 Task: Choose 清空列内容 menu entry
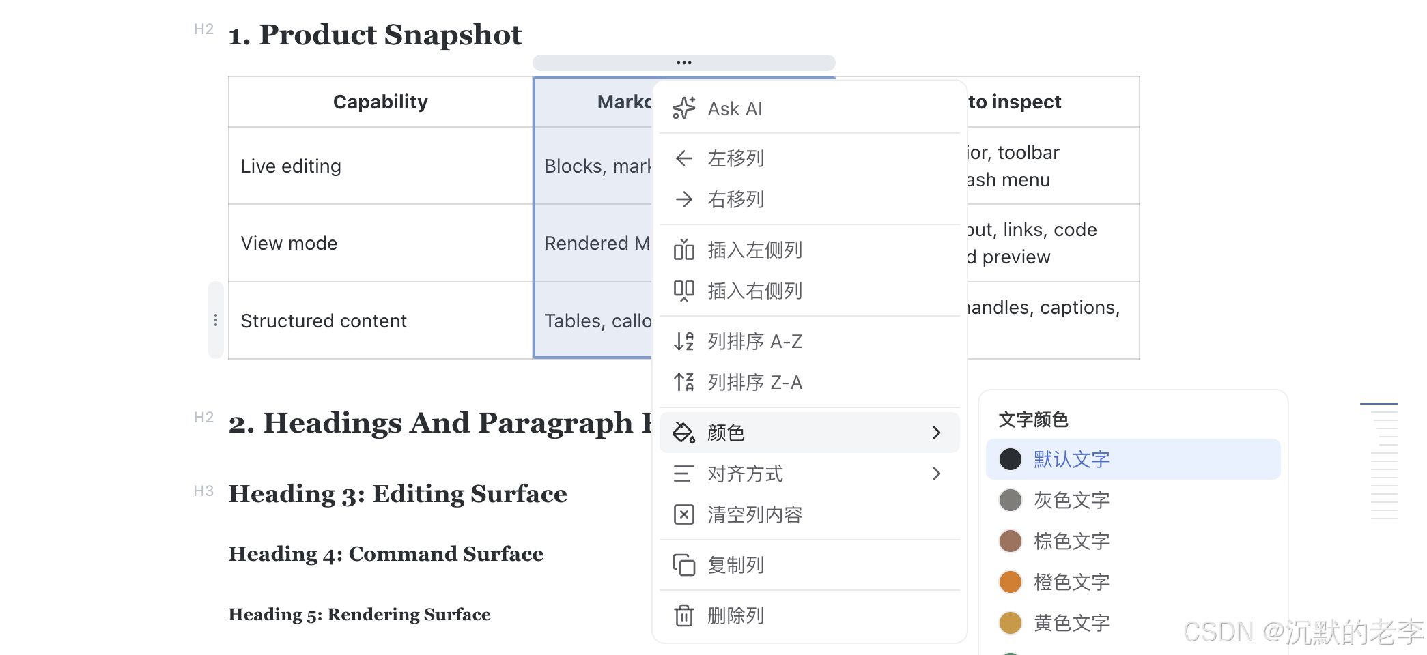pyautogui.click(x=810, y=514)
